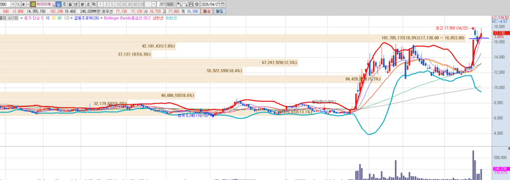
Task: Click the 37,137,187(6.9%) volume profile bar
Action: pyautogui.click(x=76, y=54)
